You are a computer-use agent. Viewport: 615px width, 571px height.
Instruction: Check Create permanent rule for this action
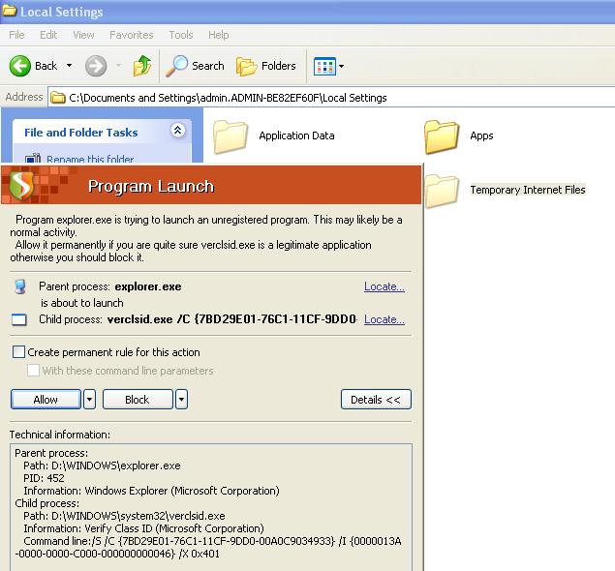pos(18,352)
